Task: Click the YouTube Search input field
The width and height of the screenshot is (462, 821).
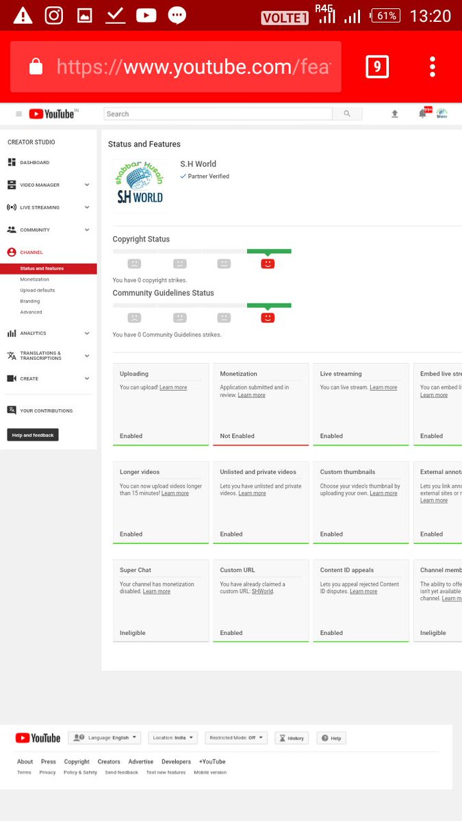Action: coord(218,114)
